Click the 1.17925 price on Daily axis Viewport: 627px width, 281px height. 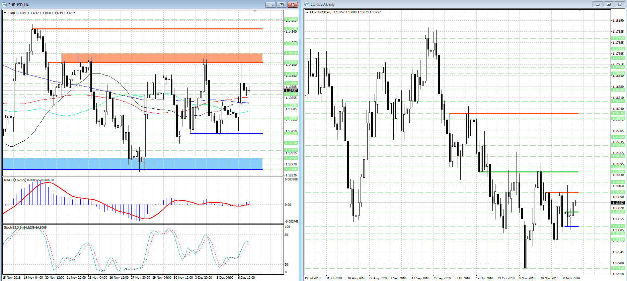pos(618,32)
